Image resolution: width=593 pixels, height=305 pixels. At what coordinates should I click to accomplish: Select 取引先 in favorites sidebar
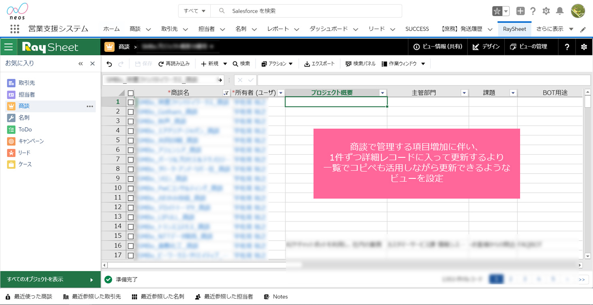pos(27,83)
